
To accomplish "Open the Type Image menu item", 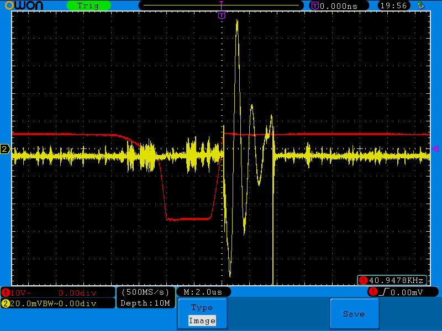I will pyautogui.click(x=202, y=314).
